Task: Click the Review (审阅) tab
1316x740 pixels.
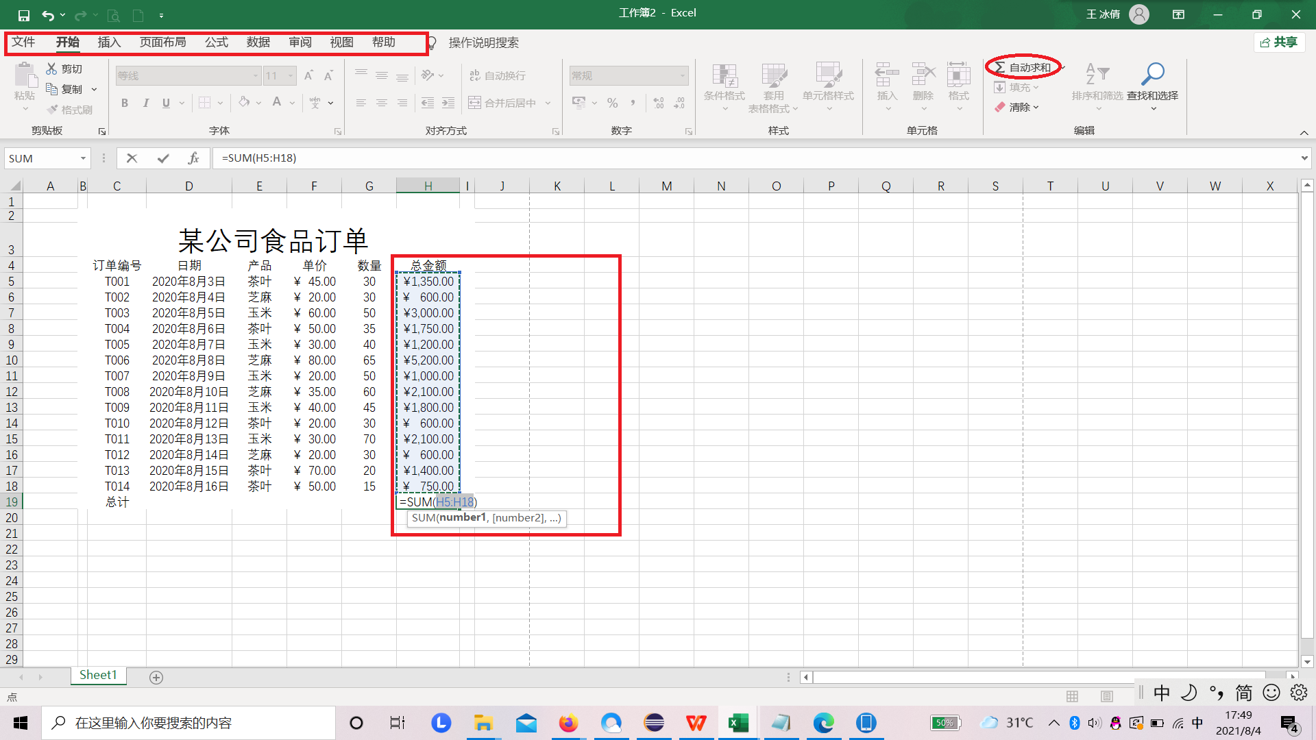Action: click(300, 42)
